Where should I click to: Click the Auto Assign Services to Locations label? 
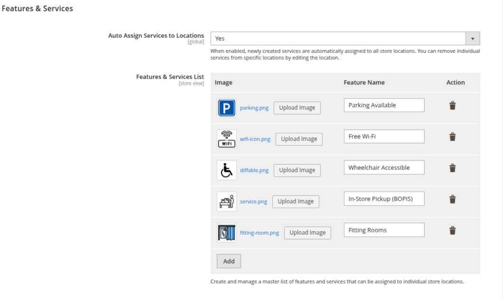[x=156, y=35]
